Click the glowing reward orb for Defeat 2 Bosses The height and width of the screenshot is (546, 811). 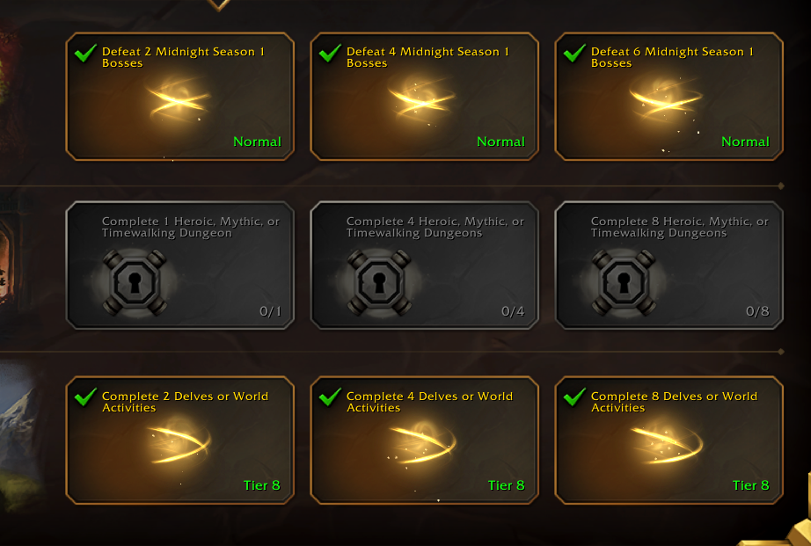click(179, 99)
